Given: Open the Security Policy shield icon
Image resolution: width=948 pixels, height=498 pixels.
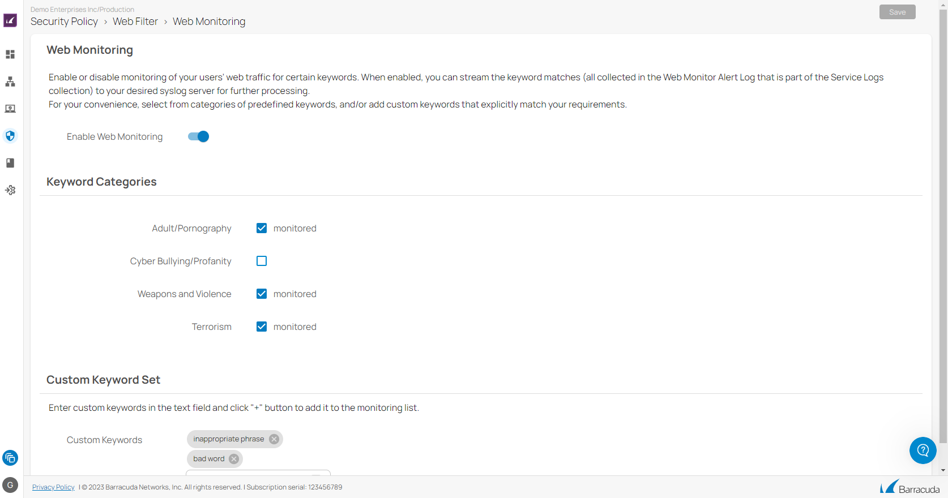Looking at the screenshot, I should (10, 136).
